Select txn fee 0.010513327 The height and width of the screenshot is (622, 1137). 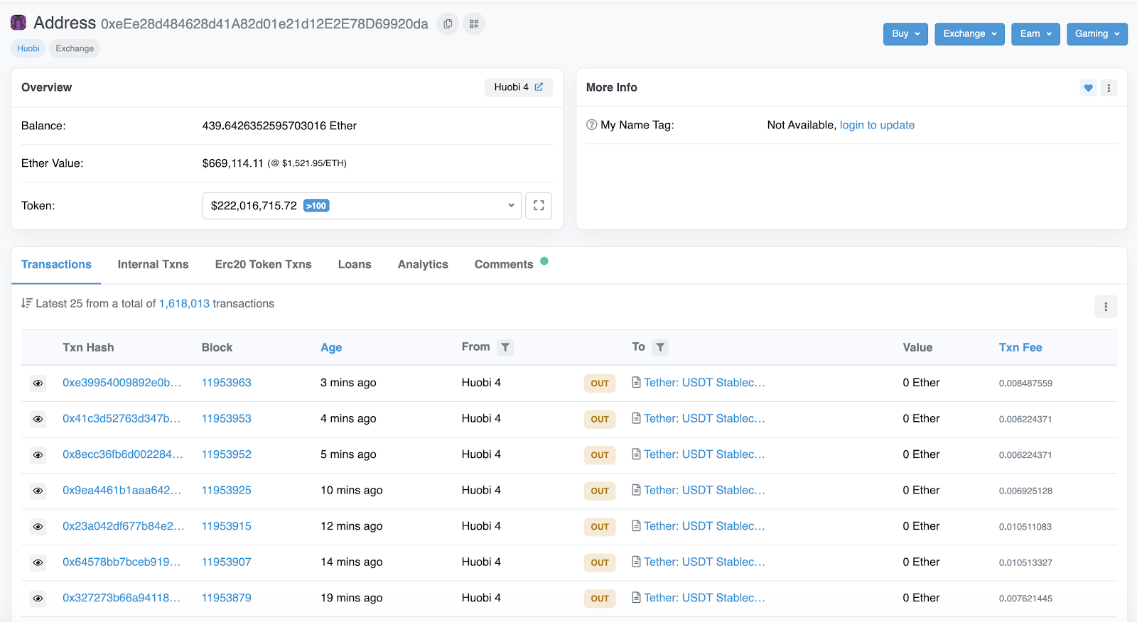pos(1025,562)
